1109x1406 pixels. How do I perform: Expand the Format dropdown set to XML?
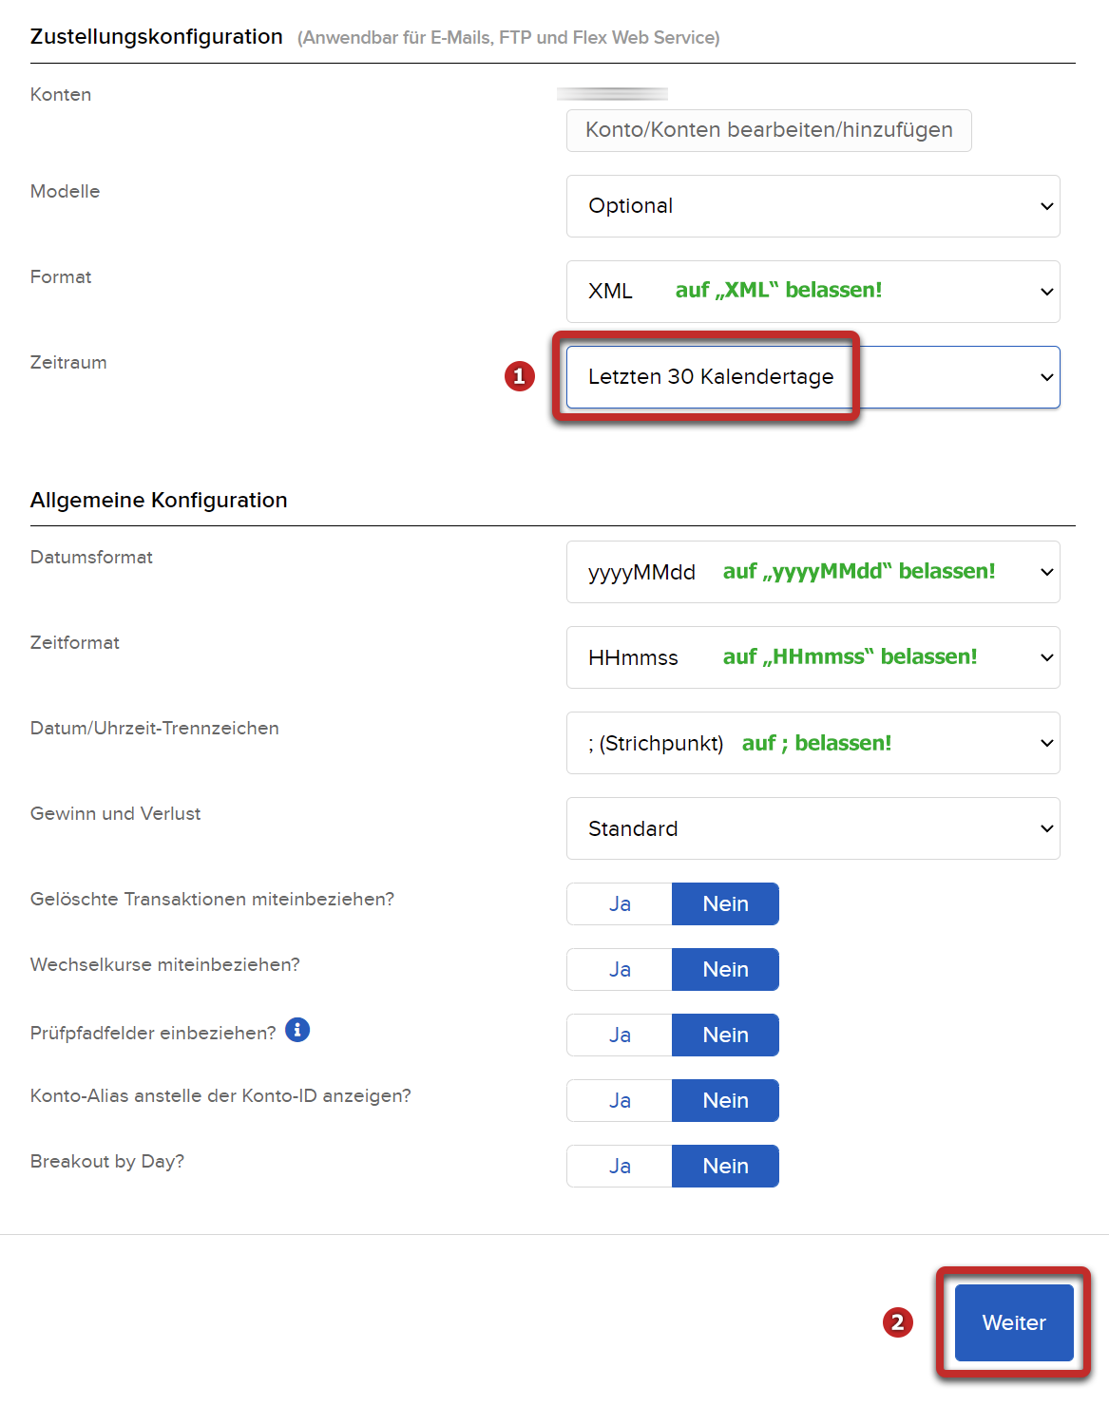813,292
